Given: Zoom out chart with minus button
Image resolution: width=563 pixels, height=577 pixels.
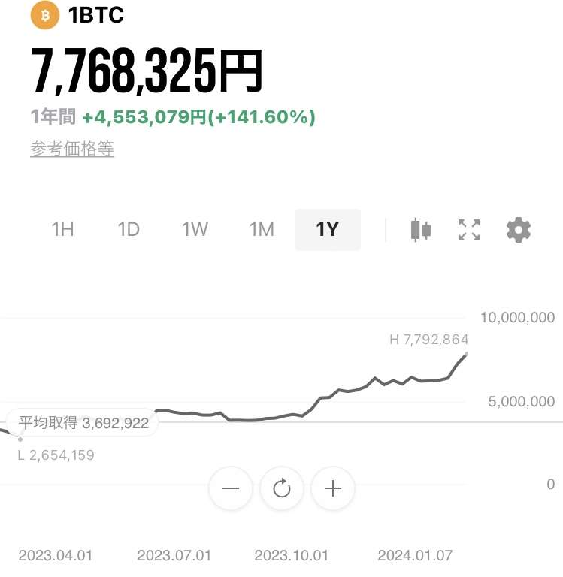Looking at the screenshot, I should 231,488.
